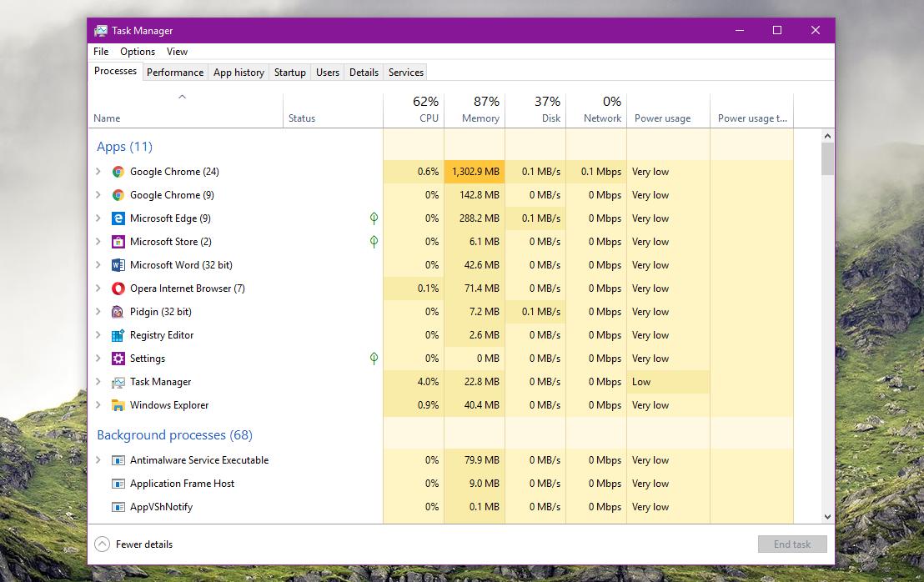Click the Task Manager title bar icon
Screen dimensions: 924x582
tap(101, 31)
